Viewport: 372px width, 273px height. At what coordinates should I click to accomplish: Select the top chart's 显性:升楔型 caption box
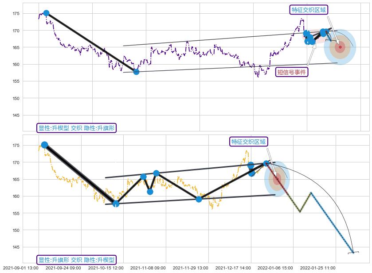pyautogui.click(x=76, y=128)
